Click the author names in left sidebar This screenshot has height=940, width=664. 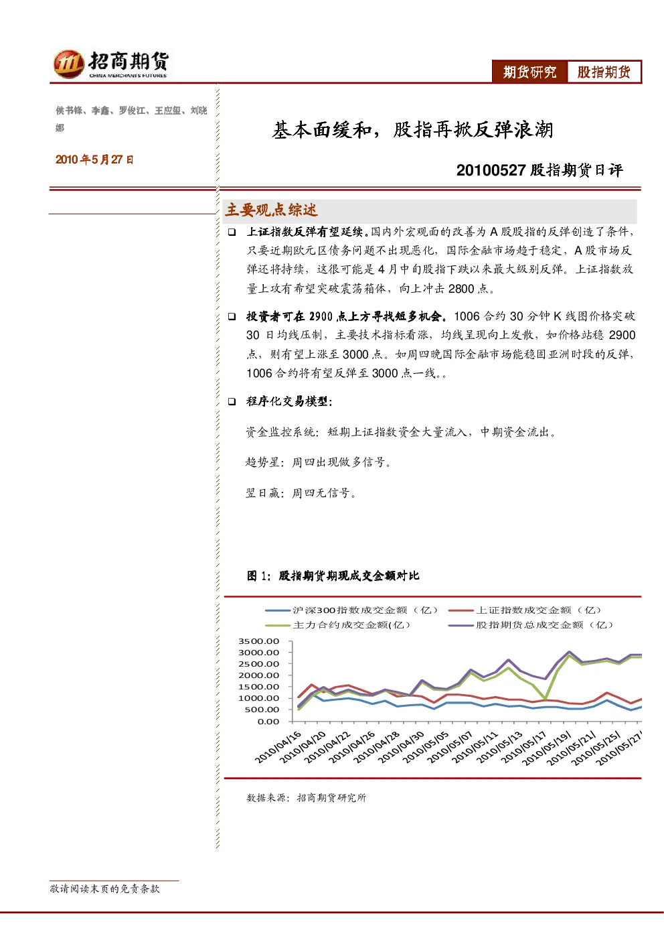[x=131, y=119]
